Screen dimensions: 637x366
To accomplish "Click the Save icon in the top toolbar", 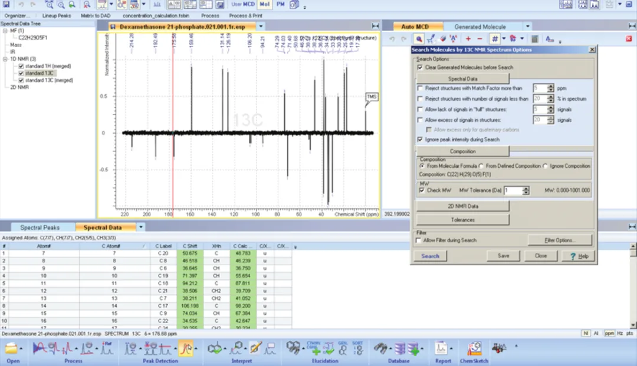I will 6,5.
